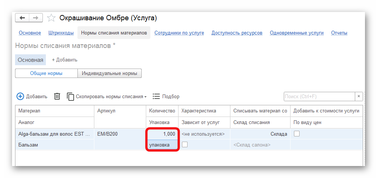
Task: Toggle Добавить к стоимости услуги checkbox
Action: point(297,134)
